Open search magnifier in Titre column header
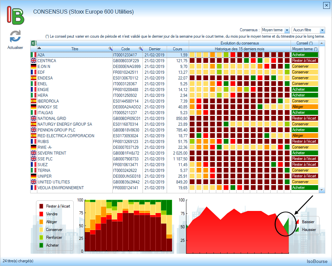The height and width of the screenshot is (266, 332). click(110, 49)
